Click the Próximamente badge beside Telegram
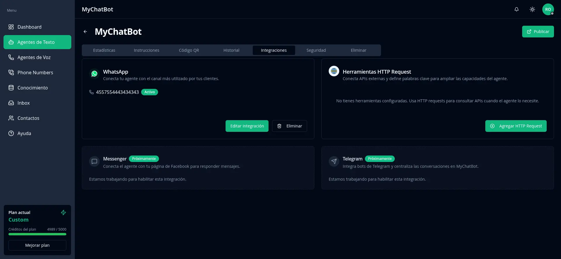The image size is (561, 259). pos(380,159)
